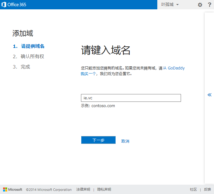The image size is (214, 194).
Task: Click the 添加域 page heading
Action: pyautogui.click(x=23, y=33)
